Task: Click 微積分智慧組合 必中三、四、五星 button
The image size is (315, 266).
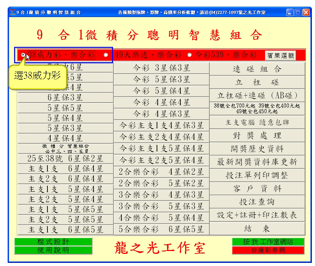Action: click(66, 149)
